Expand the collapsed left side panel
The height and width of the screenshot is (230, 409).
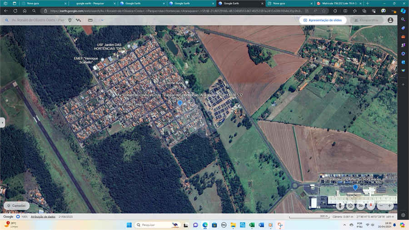tap(2, 122)
